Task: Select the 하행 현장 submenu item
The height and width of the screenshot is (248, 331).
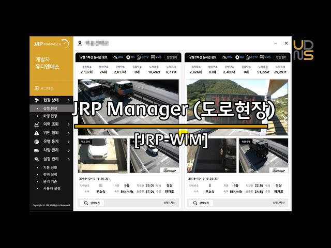Action: click(x=51, y=116)
